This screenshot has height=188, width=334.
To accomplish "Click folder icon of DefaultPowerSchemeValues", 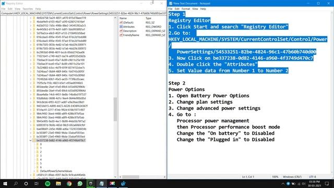I will (38, 171).
